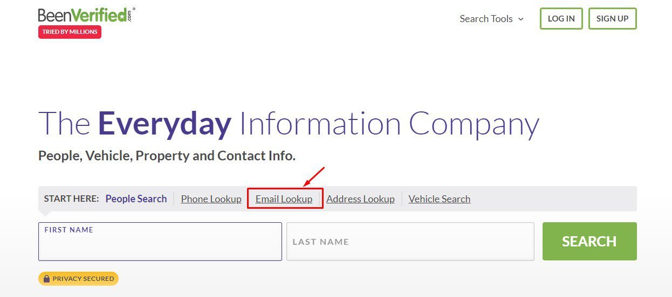Click the Tried By Millions badge
This screenshot has height=297, width=672.
coord(70,32)
